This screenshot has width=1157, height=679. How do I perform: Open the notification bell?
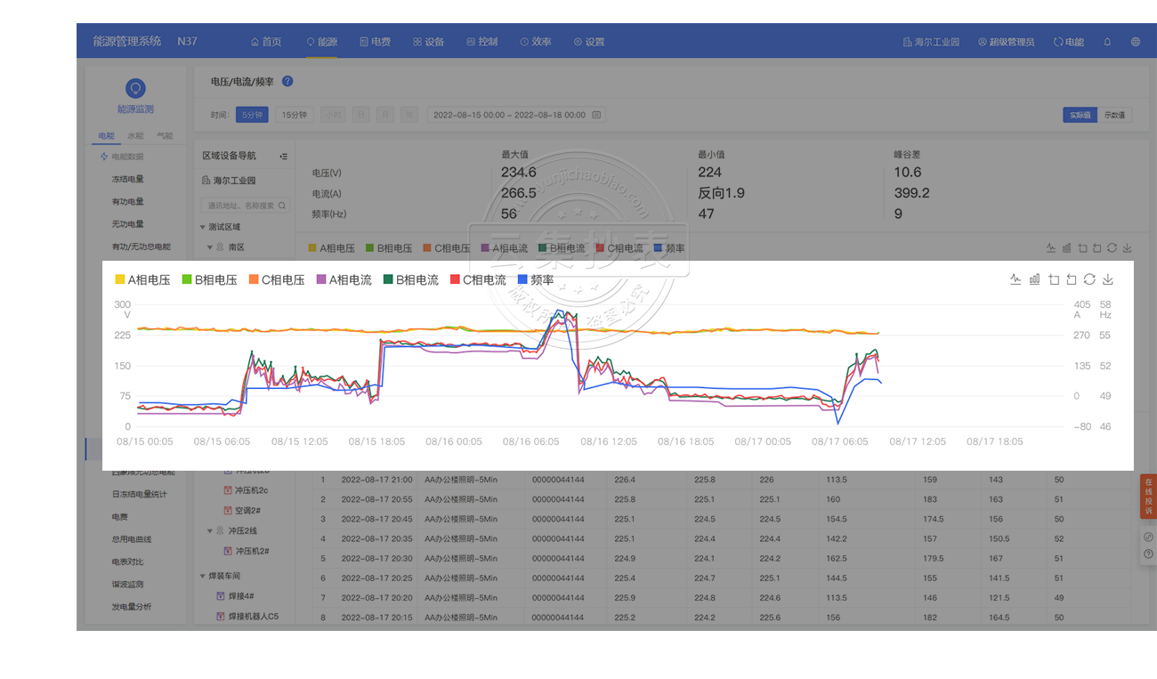pos(1107,42)
